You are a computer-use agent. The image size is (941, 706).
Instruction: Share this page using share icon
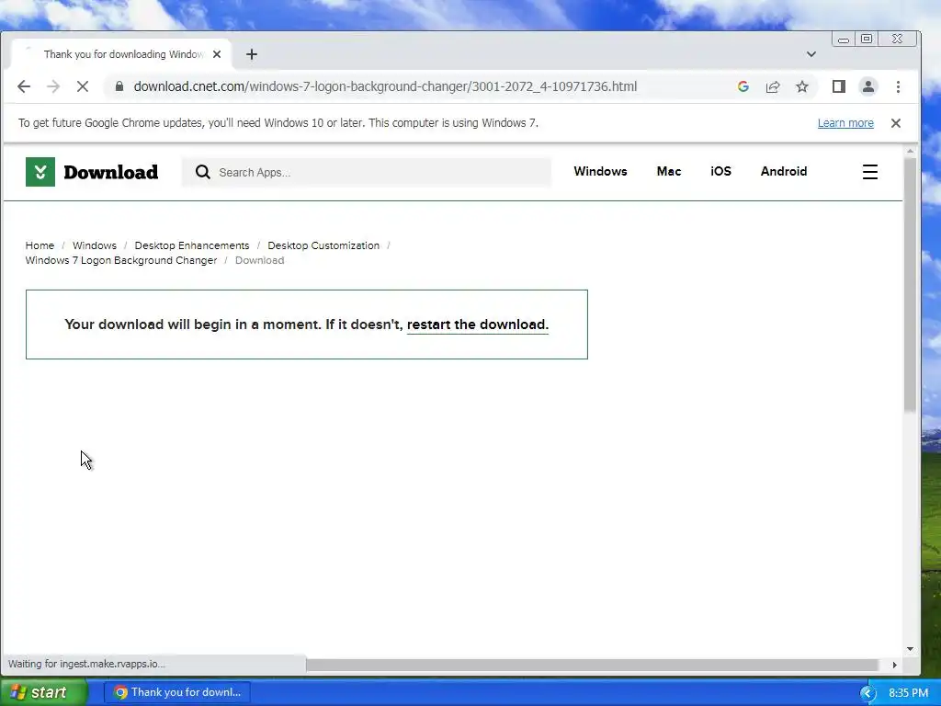[x=772, y=86]
